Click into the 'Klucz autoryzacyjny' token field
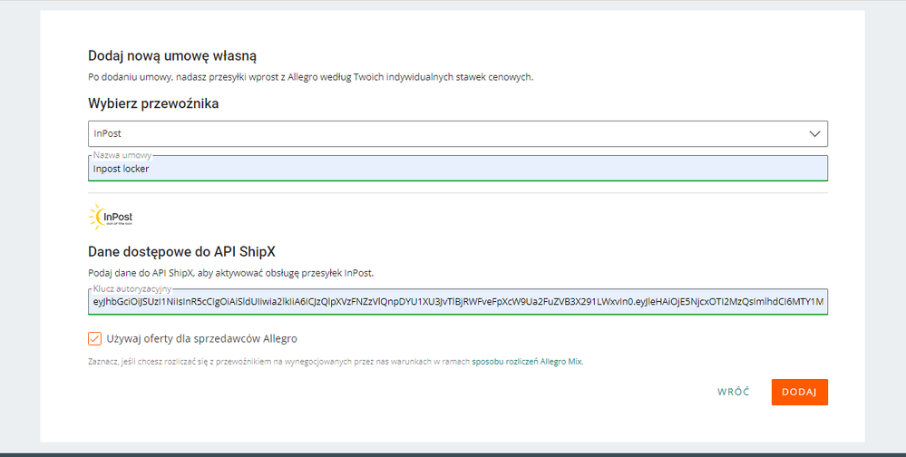The image size is (906, 457). (457, 301)
